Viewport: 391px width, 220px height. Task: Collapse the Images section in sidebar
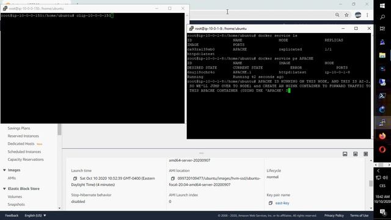[x=4, y=170]
